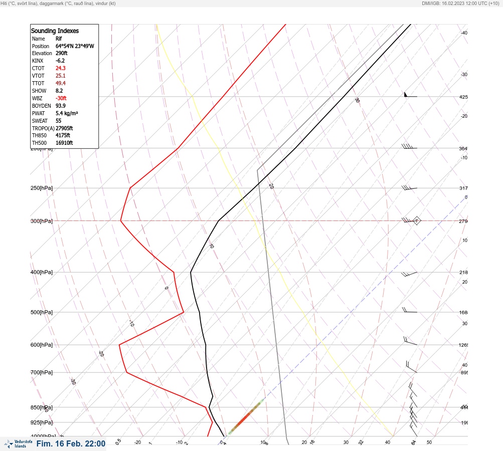Select the WBZ value -30ft
503x451 pixels.
[61, 98]
